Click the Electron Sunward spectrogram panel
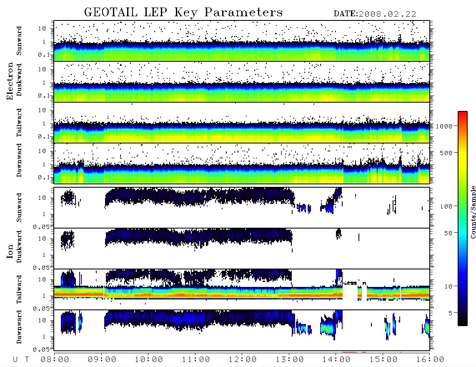Viewport: 476px width, 367px height. point(242,41)
